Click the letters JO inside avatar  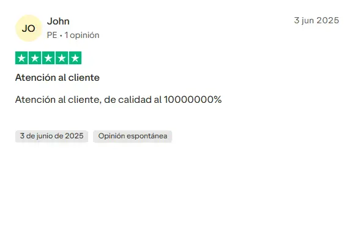pyautogui.click(x=29, y=29)
